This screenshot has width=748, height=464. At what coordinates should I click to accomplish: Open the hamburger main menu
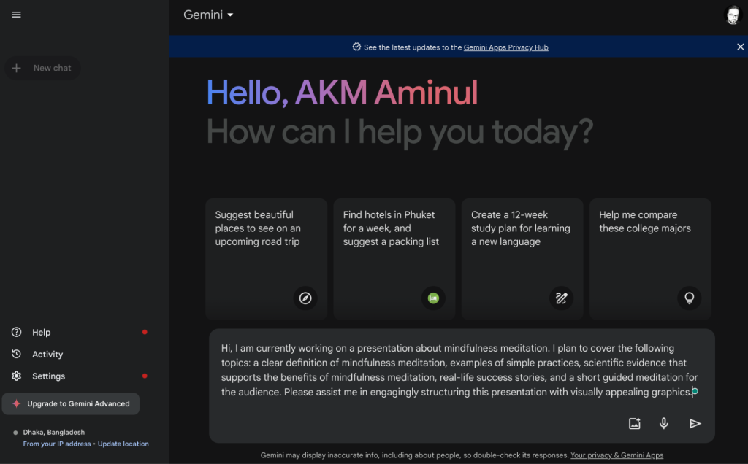tap(16, 15)
